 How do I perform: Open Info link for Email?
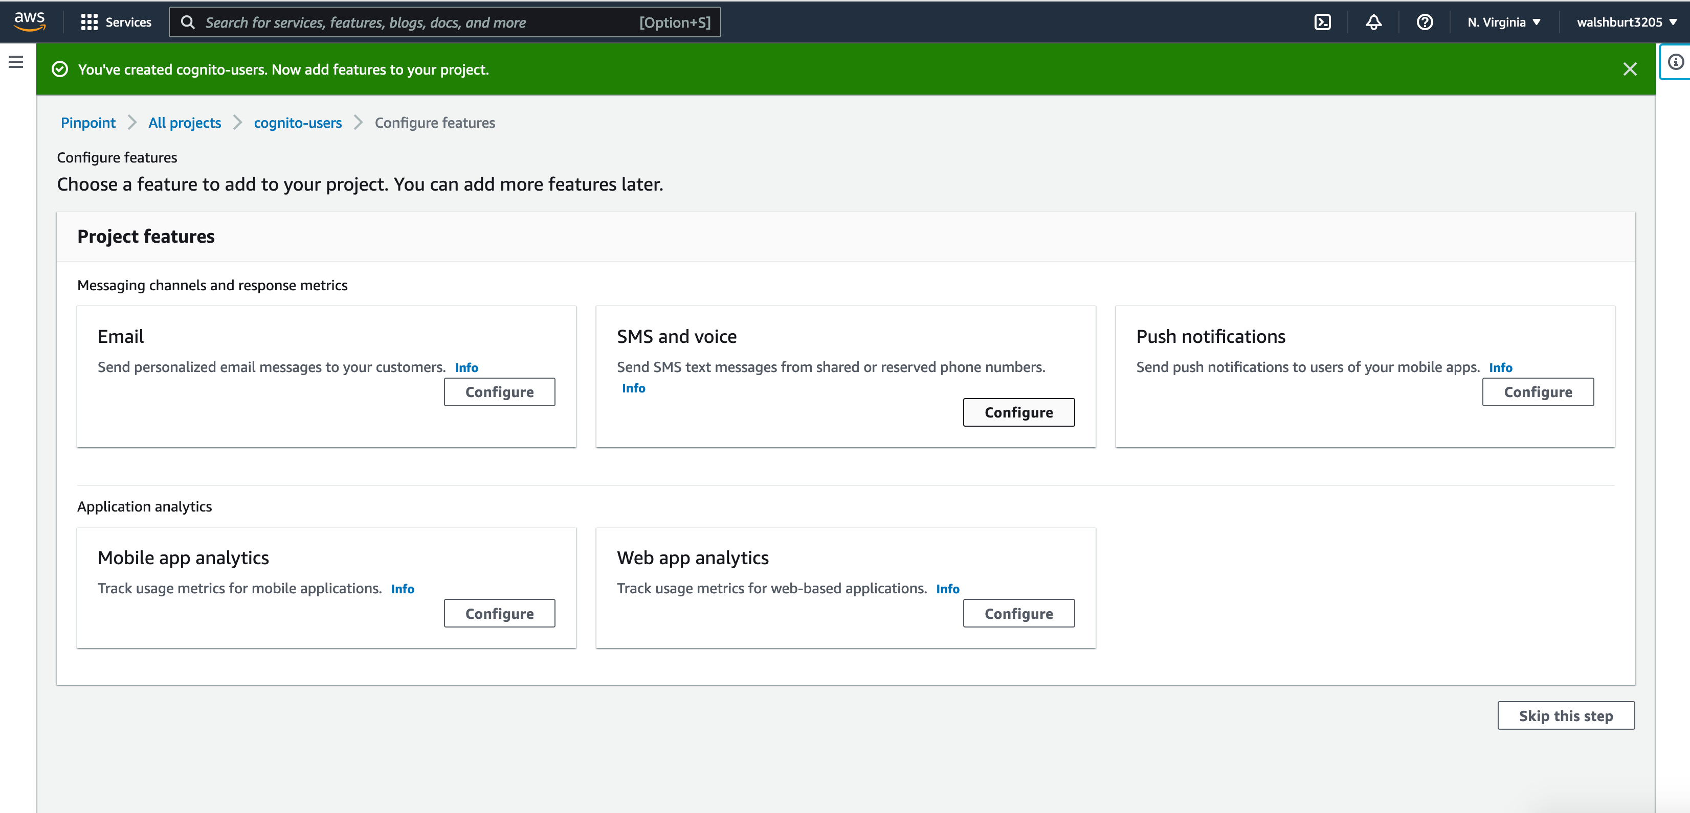tap(466, 367)
